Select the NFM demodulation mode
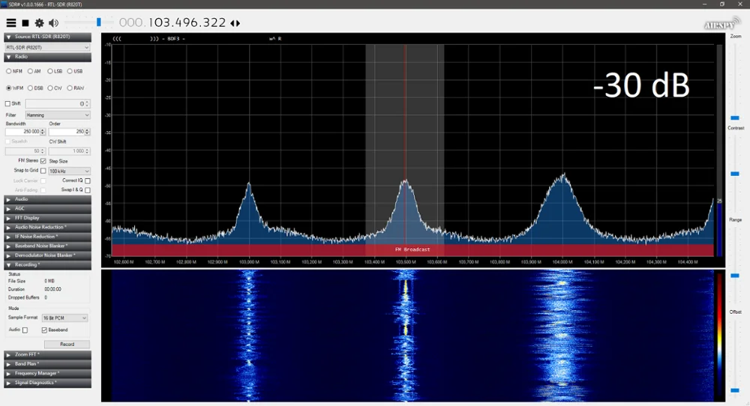This screenshot has width=750, height=406. tap(9, 71)
